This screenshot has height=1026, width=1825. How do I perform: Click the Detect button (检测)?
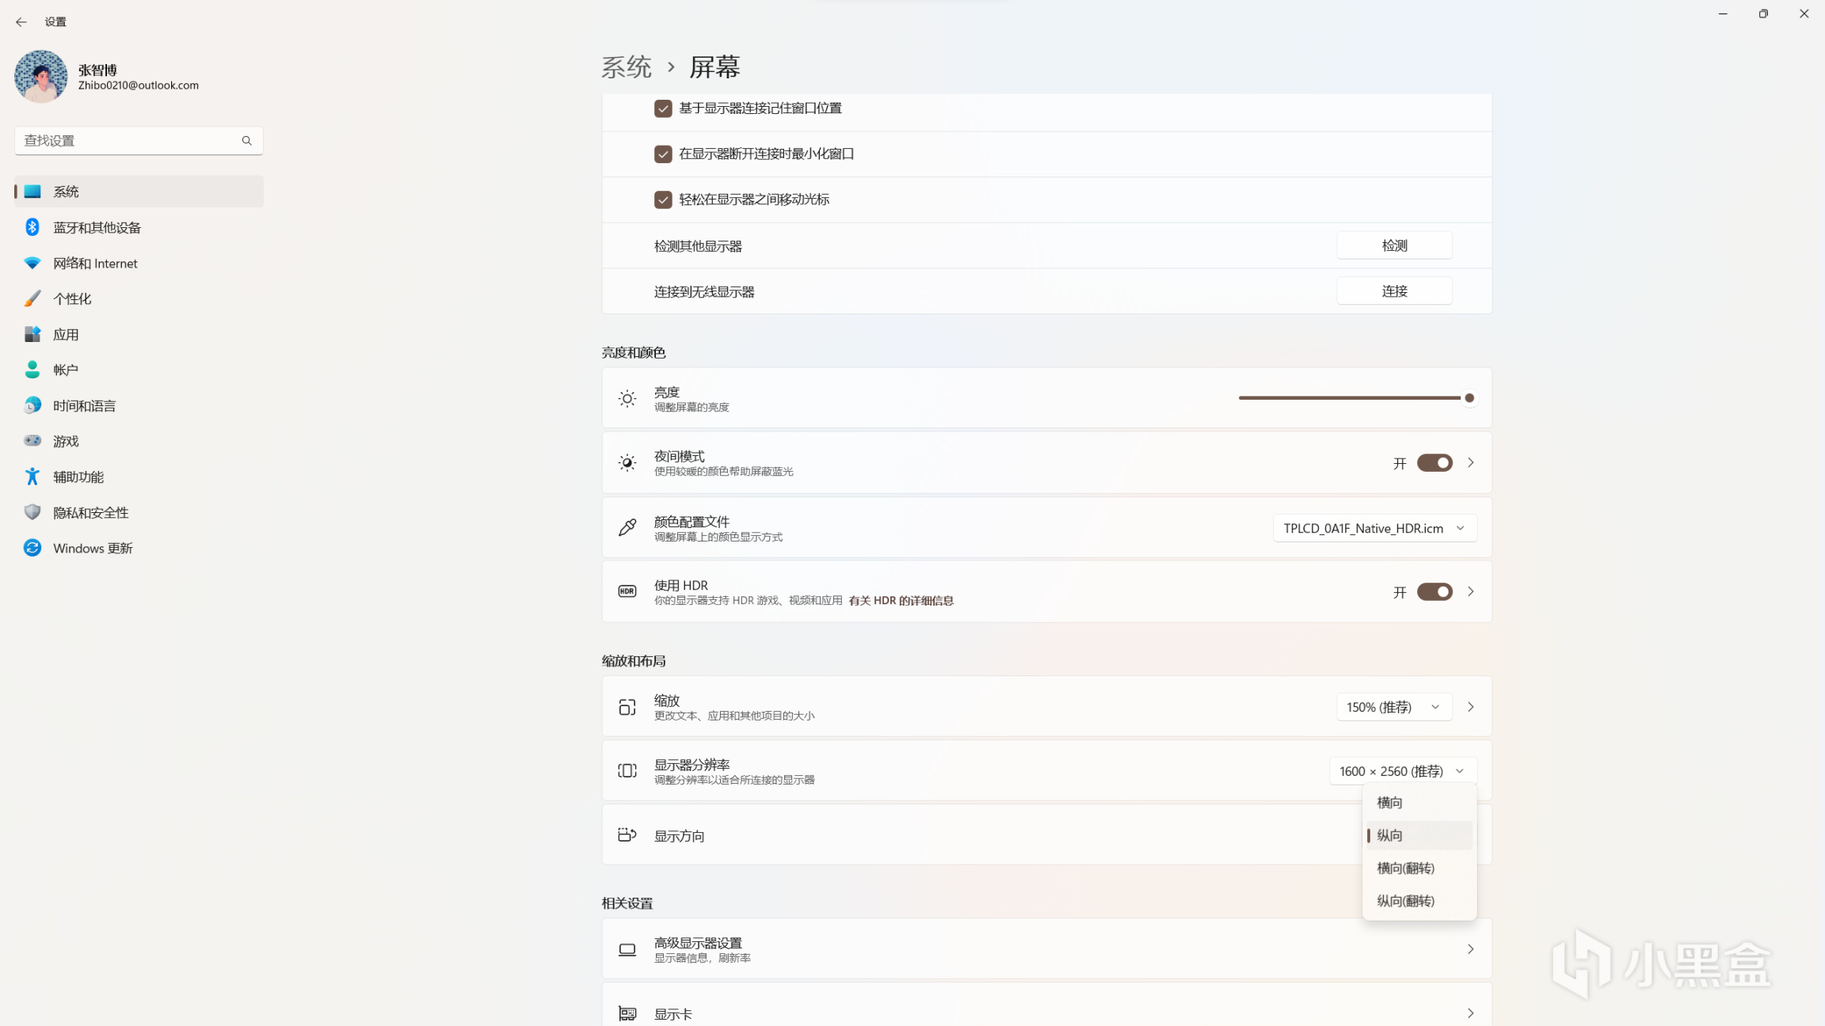click(x=1394, y=245)
